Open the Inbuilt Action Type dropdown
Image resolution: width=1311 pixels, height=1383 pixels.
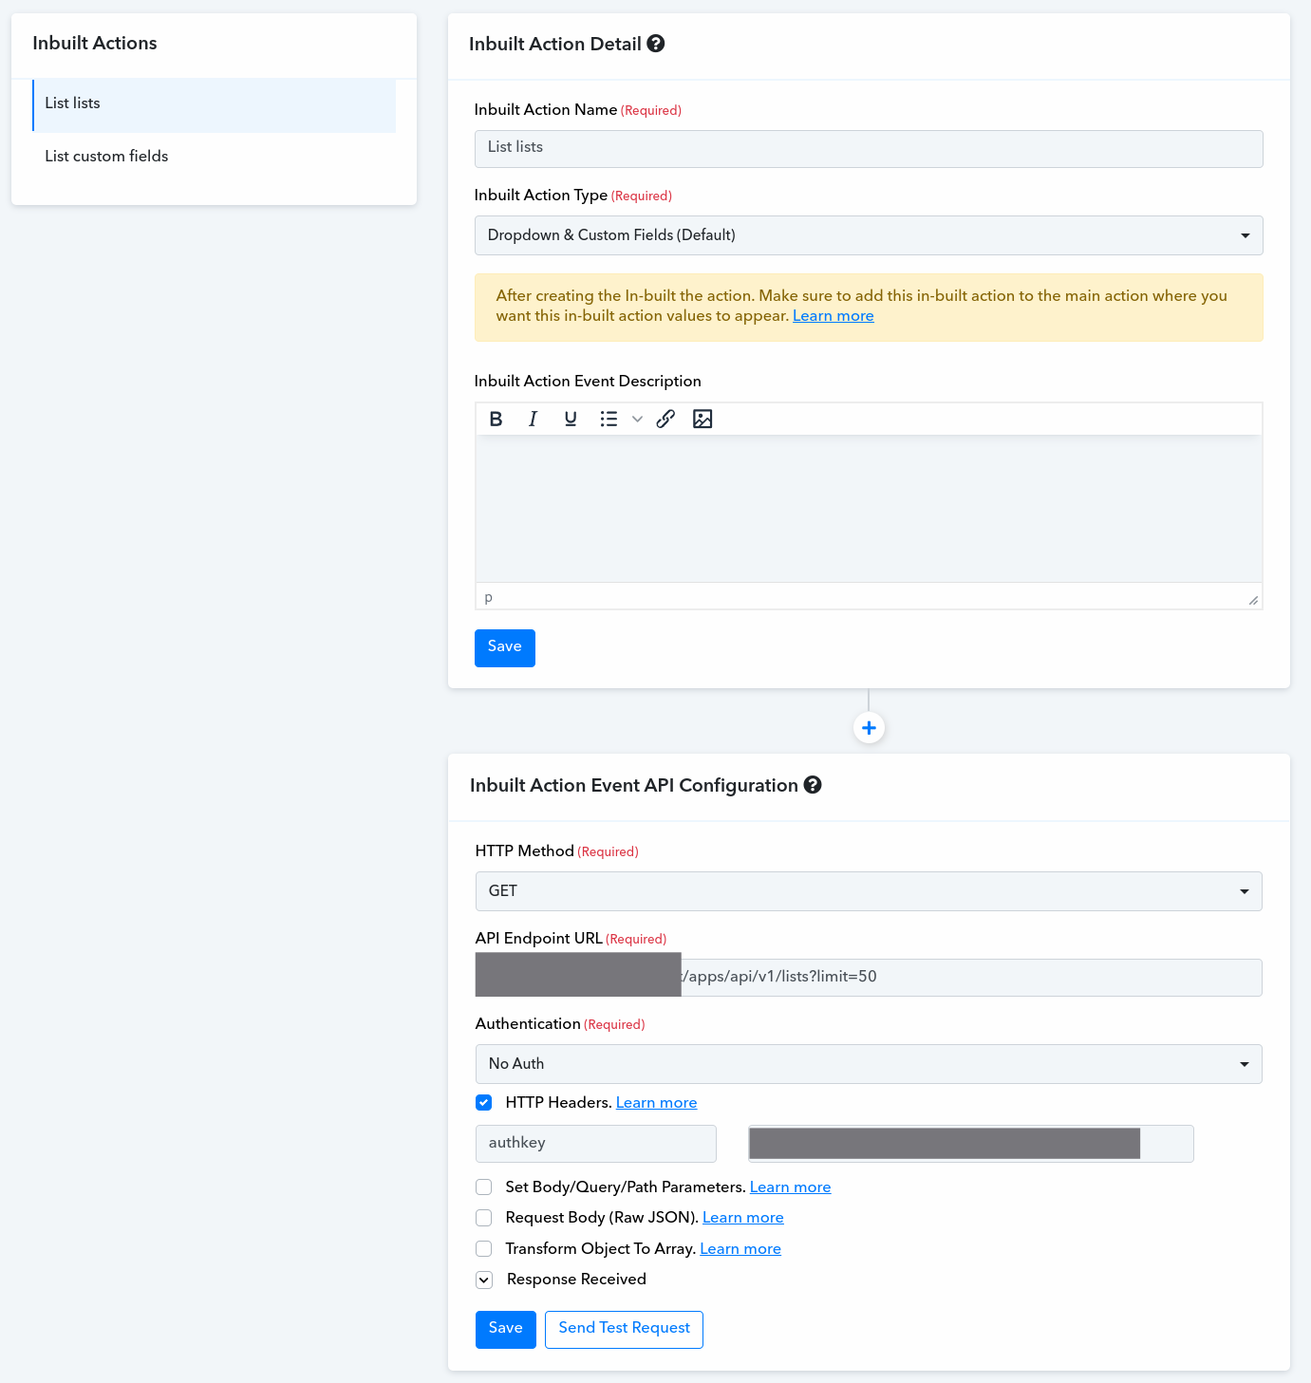pyautogui.click(x=869, y=235)
